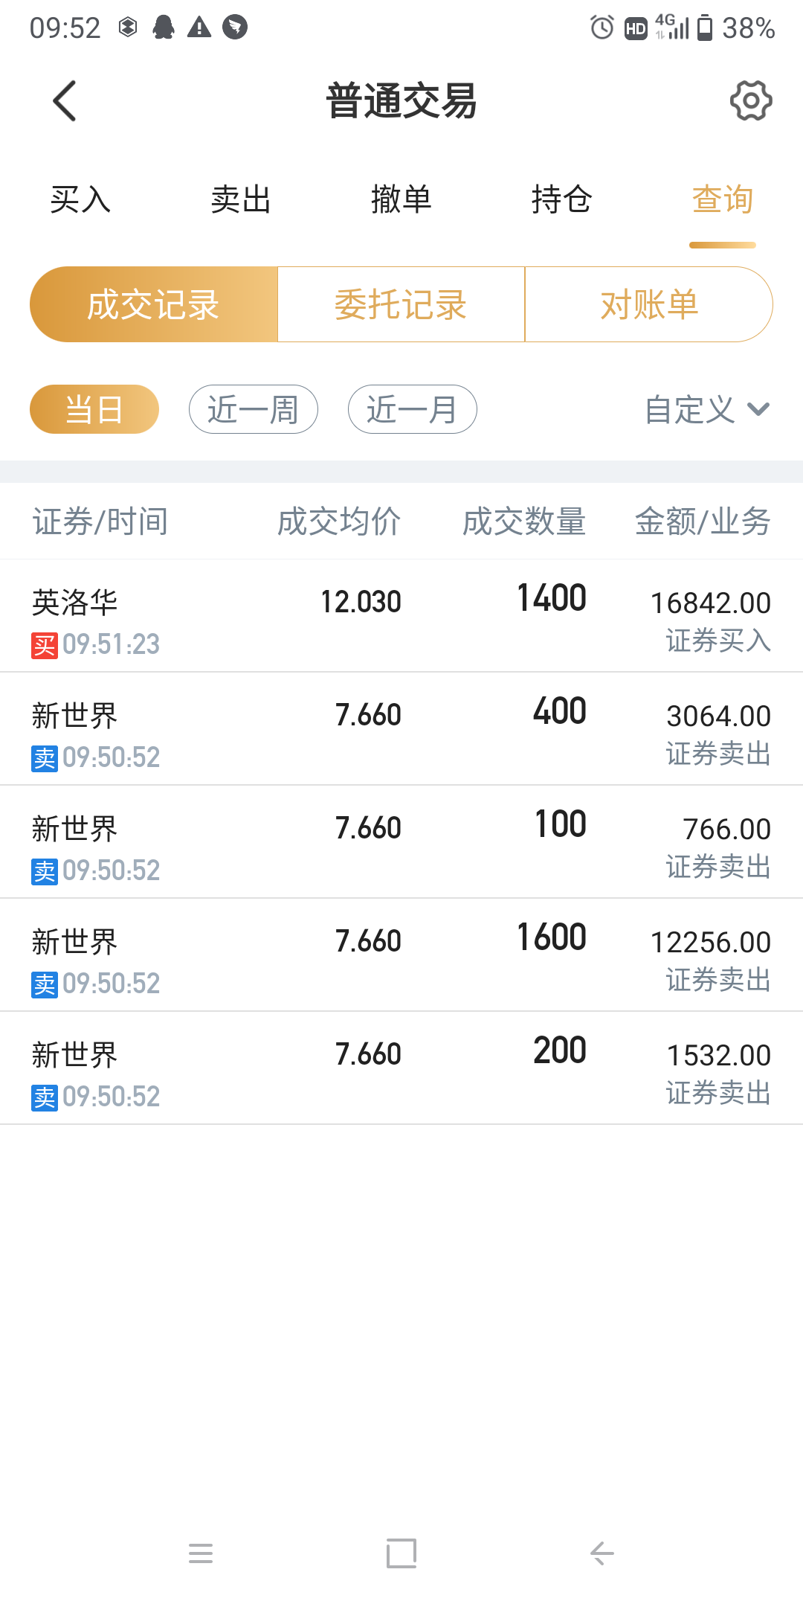
Task: Open the 新世界 1600-share sell record
Action: point(401,955)
